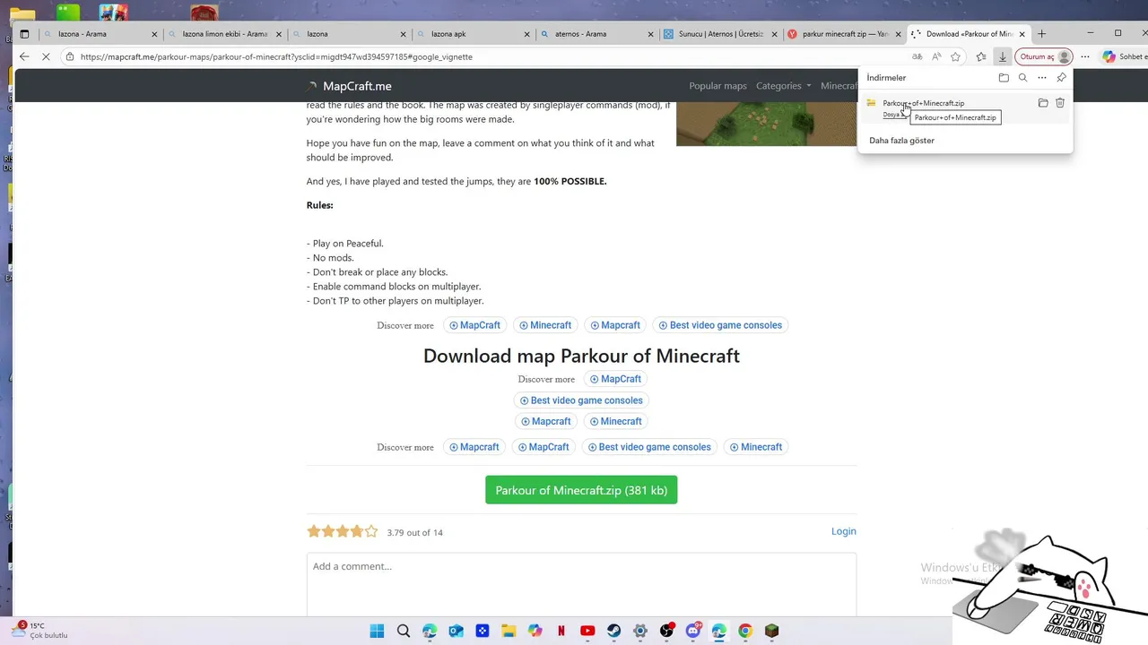Go back to the previous page
Viewport: 1148px width, 645px height.
(x=24, y=56)
